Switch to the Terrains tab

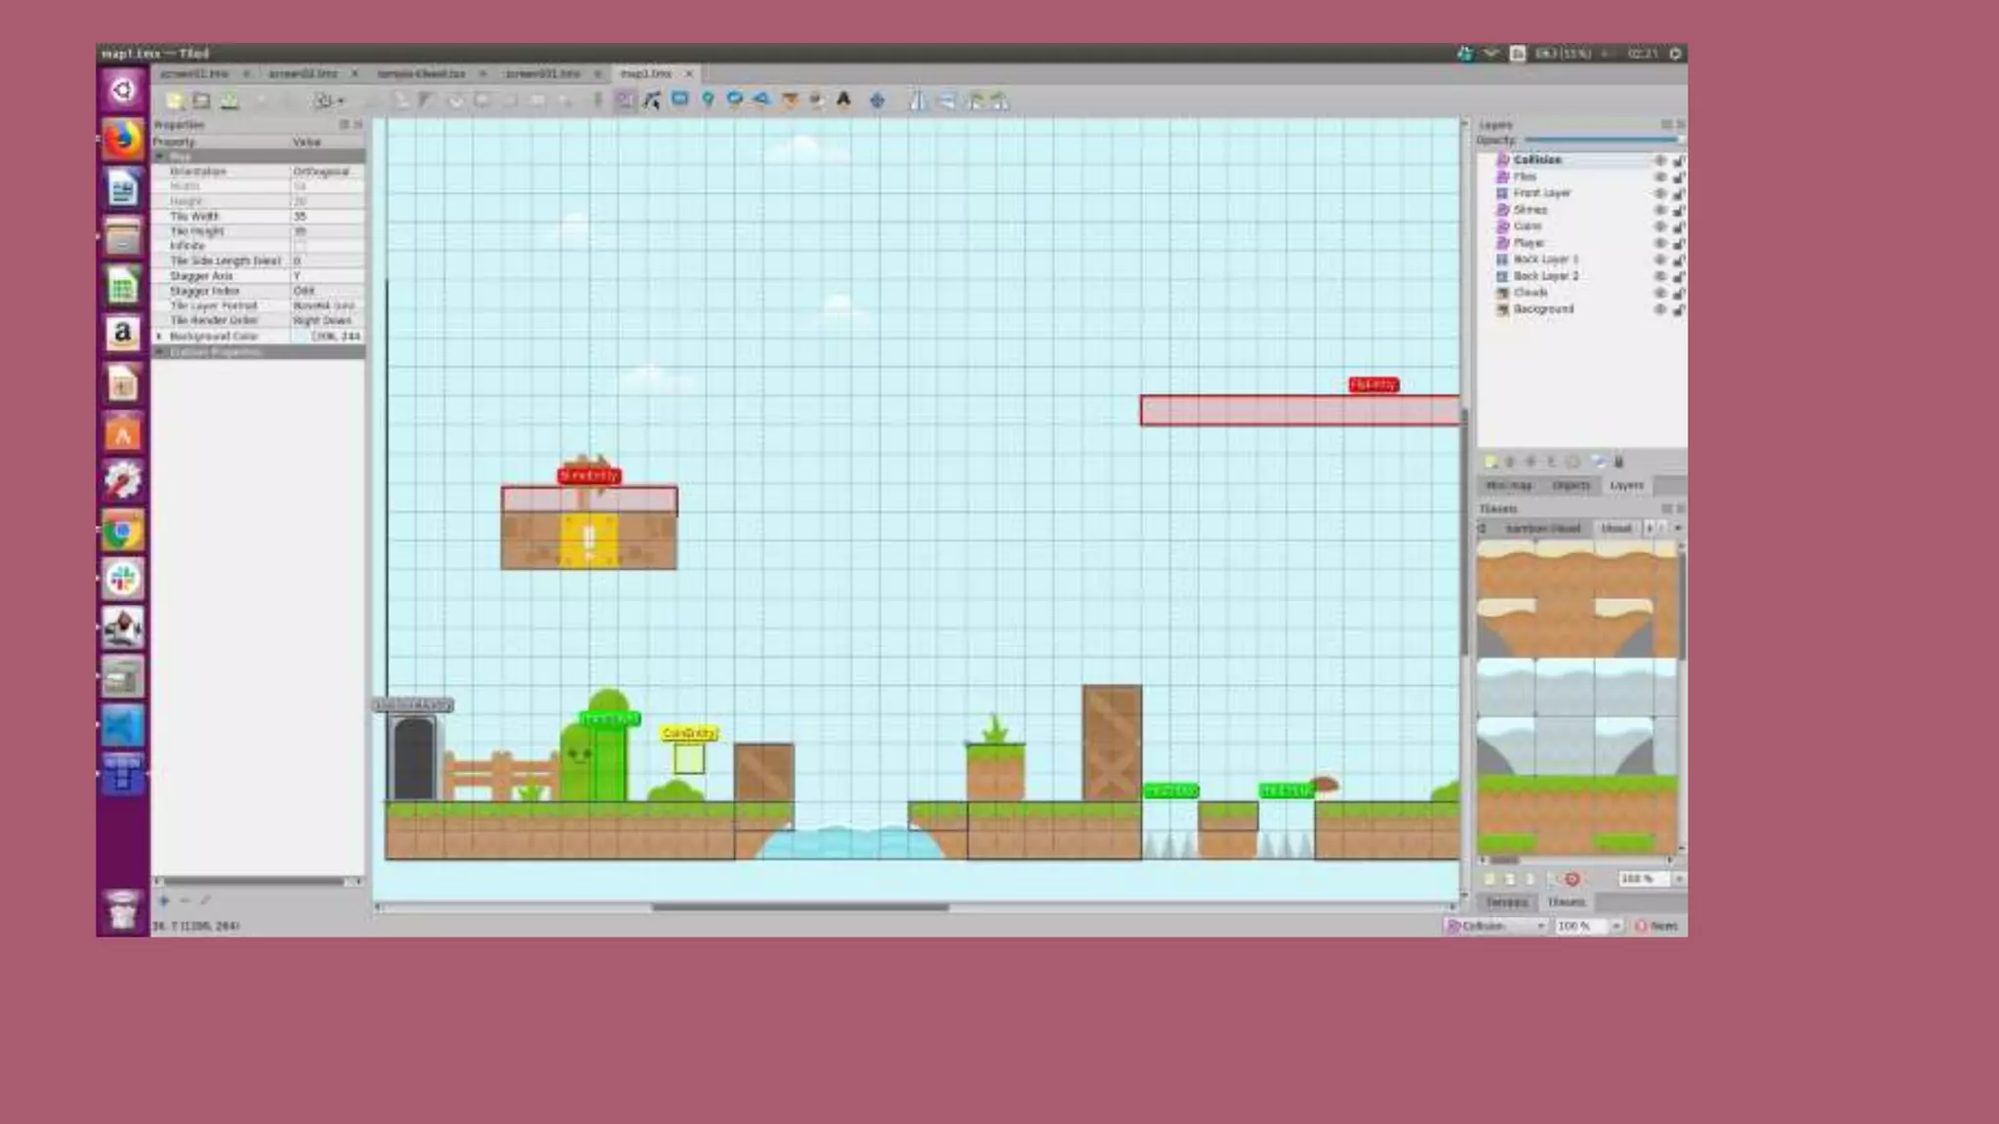point(1506,902)
